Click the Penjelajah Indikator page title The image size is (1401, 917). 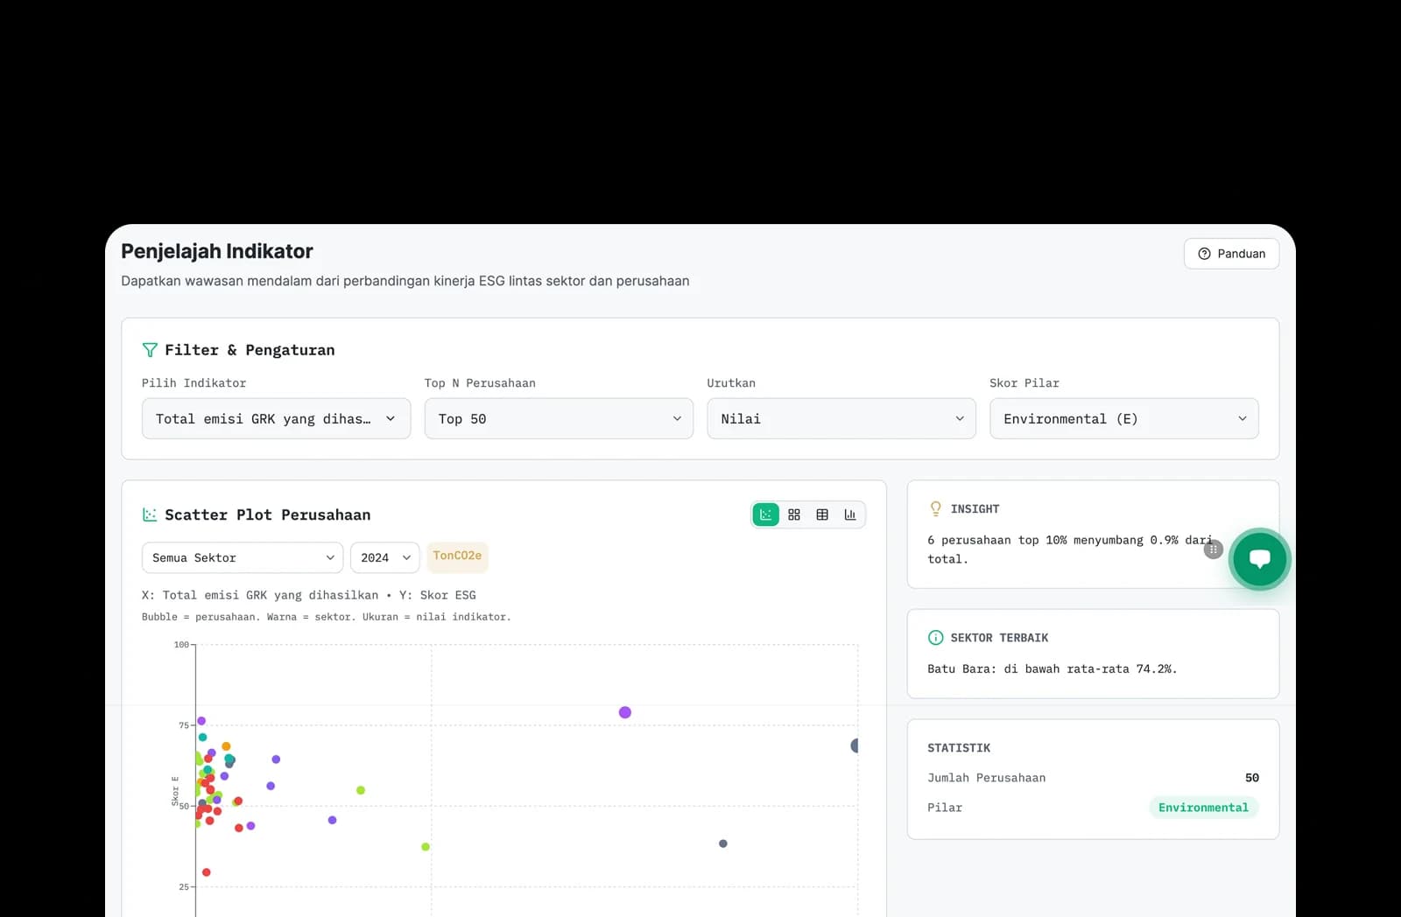tap(217, 251)
